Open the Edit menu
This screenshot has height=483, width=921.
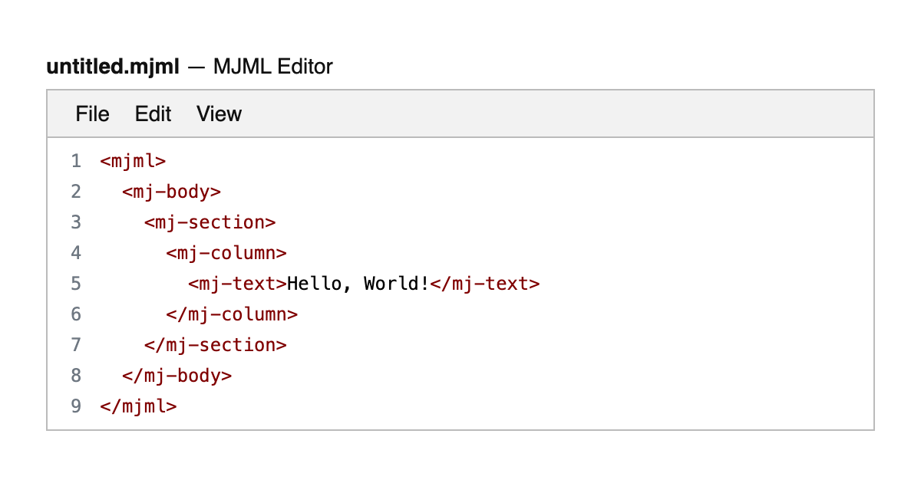tap(153, 114)
